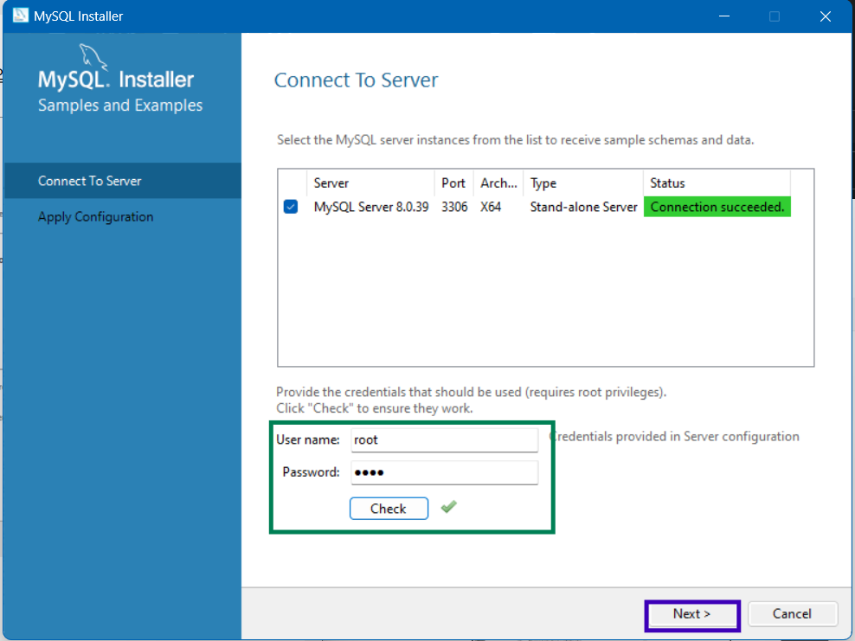Minimize the MySQL Installer window
This screenshot has width=855, height=641.
click(724, 16)
